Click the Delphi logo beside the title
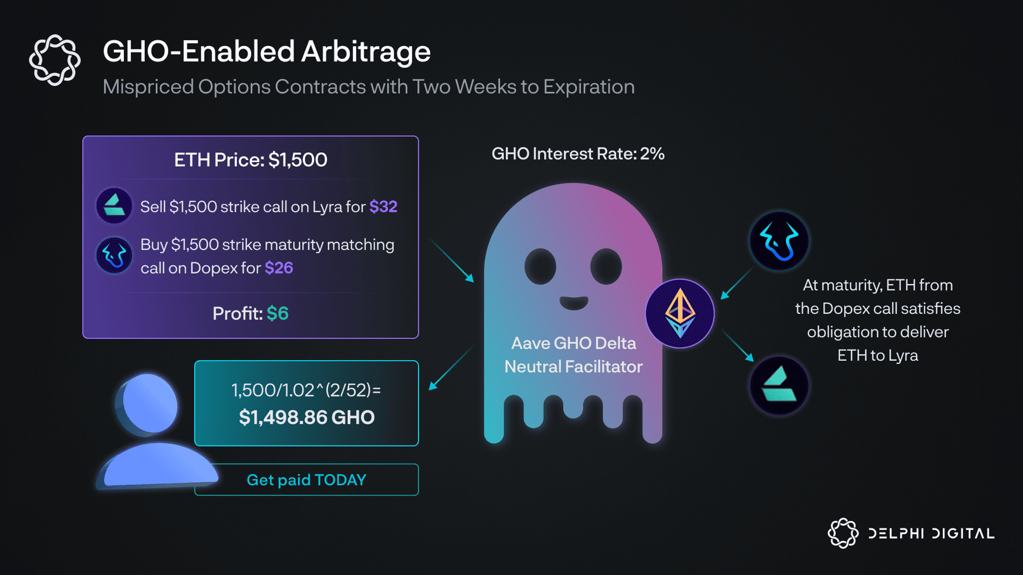This screenshot has height=575, width=1023. [x=55, y=60]
